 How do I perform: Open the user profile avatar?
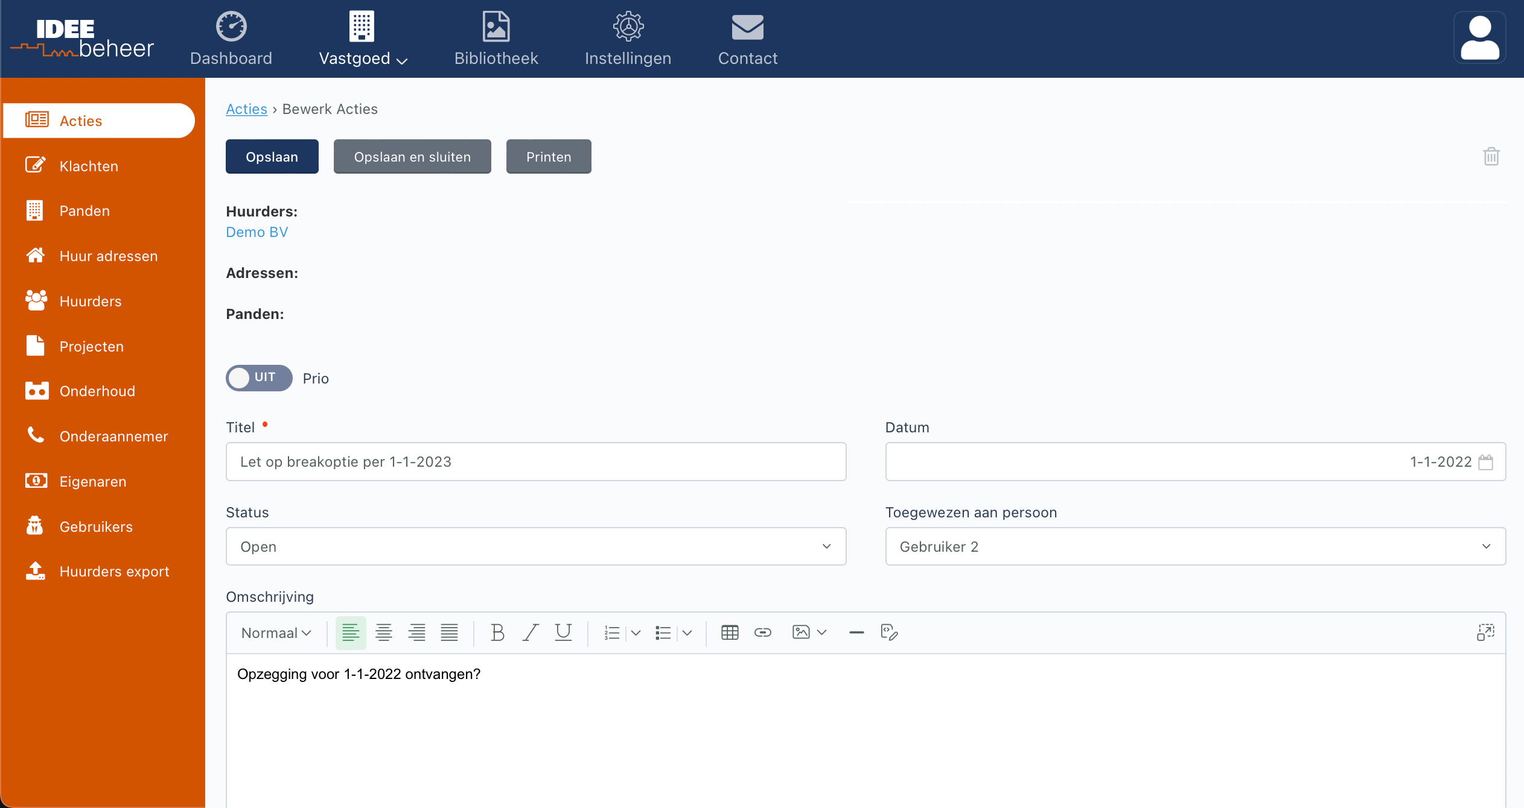1479,37
